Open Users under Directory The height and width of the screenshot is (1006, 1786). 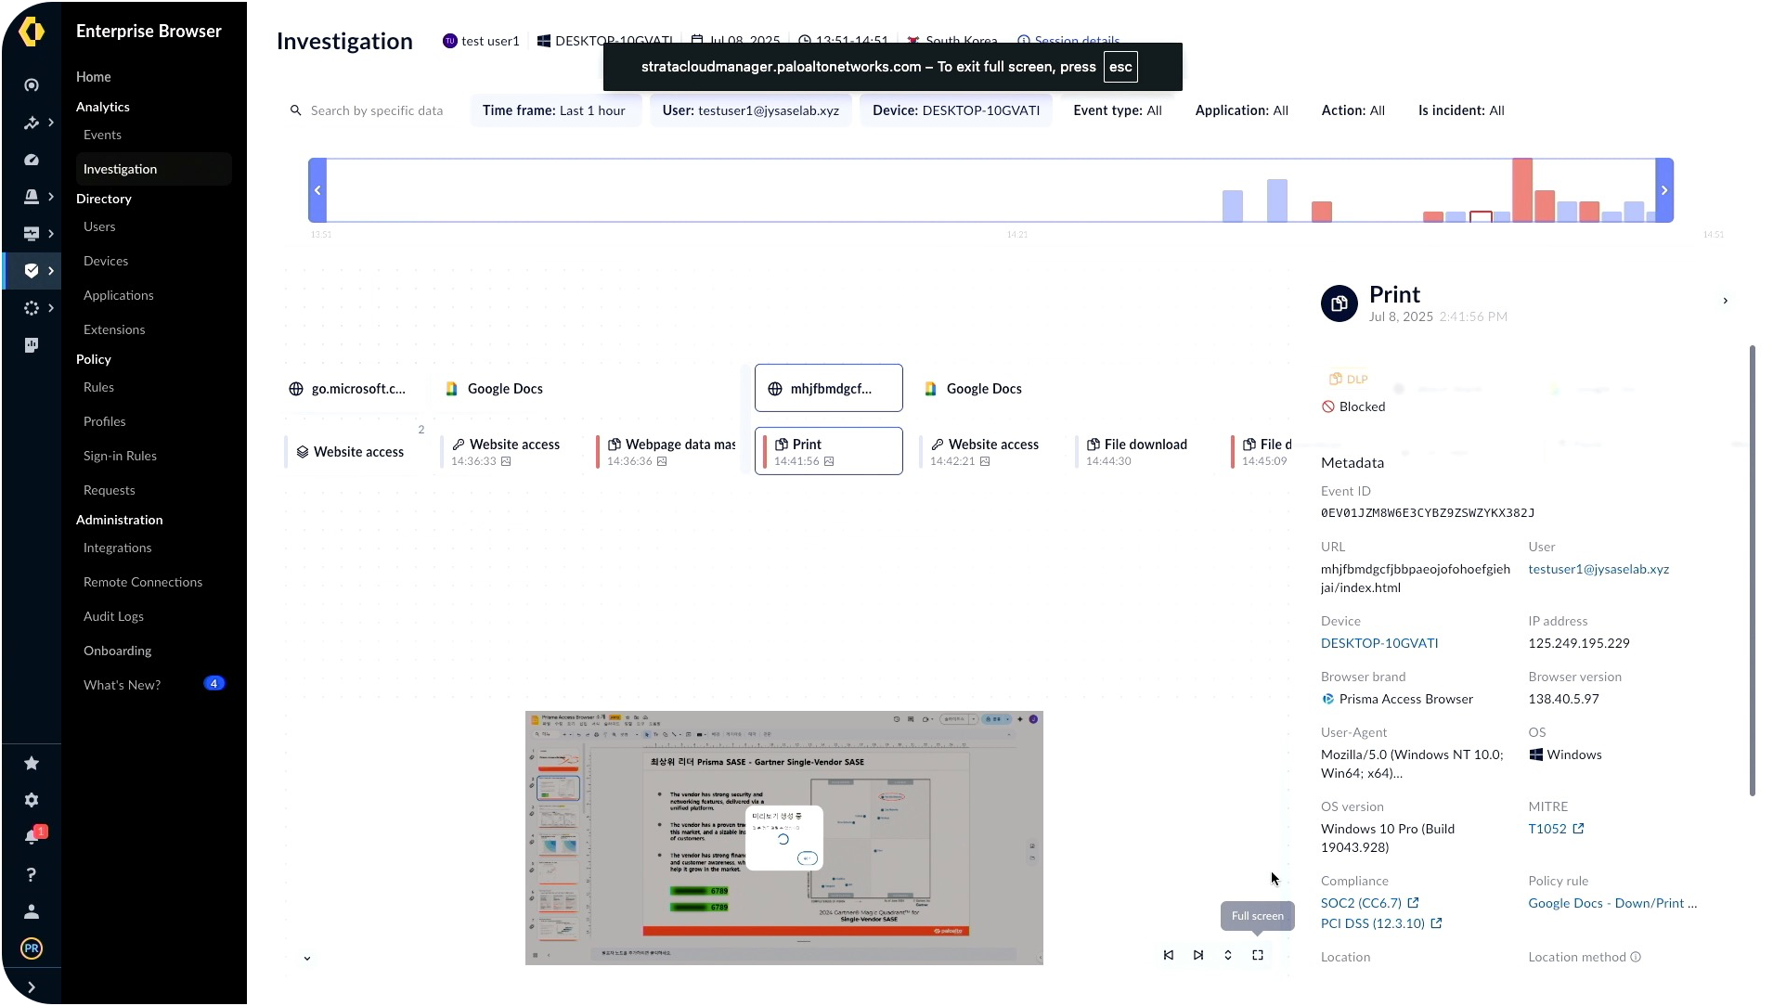(x=99, y=226)
